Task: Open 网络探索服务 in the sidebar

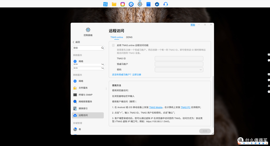Action: pos(88,101)
